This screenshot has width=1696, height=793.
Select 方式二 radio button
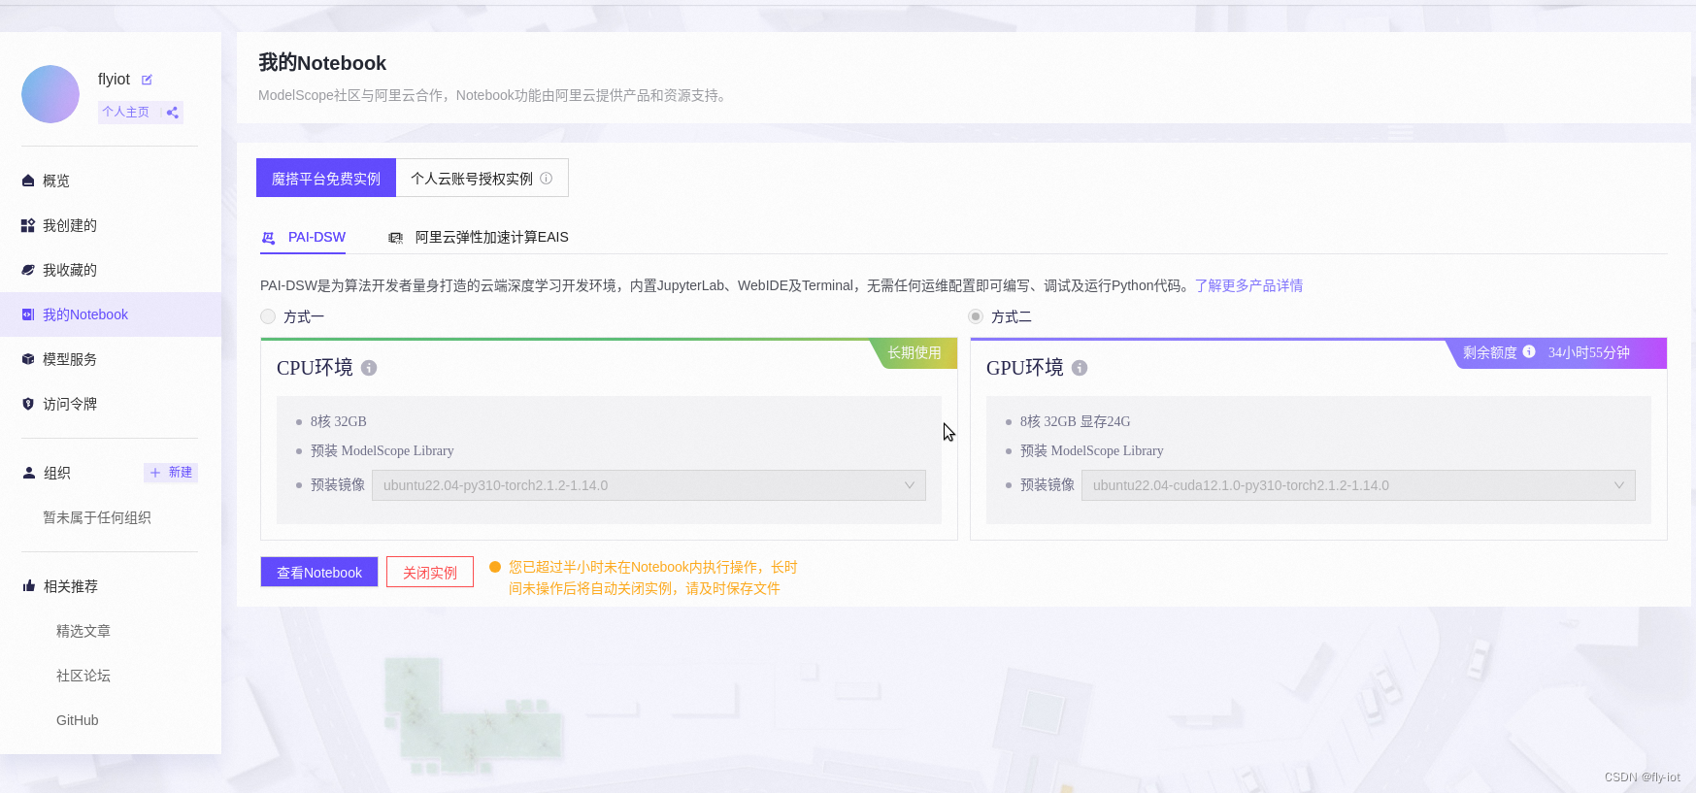pyautogui.click(x=976, y=316)
